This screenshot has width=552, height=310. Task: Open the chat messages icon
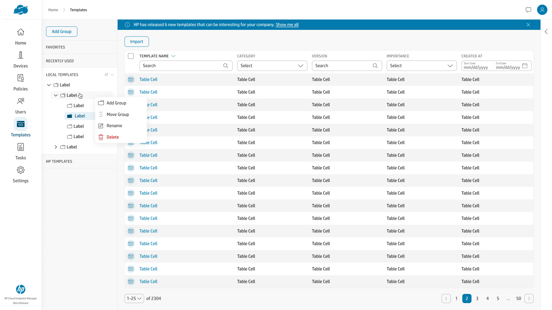pos(528,10)
